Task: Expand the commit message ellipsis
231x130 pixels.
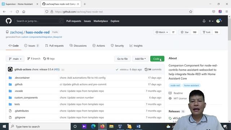Action: 62,70
